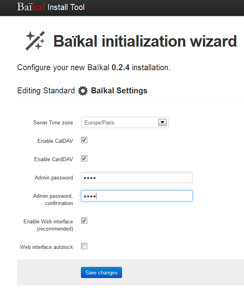
Task: Click the Server Time zone label
Action: 53,122
